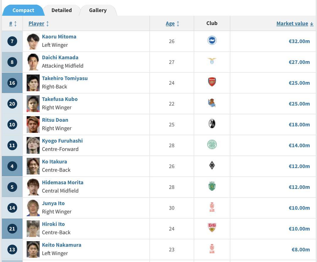Open the Lazio club crest icon
Viewport: 317px width, 262px height.
click(x=212, y=61)
